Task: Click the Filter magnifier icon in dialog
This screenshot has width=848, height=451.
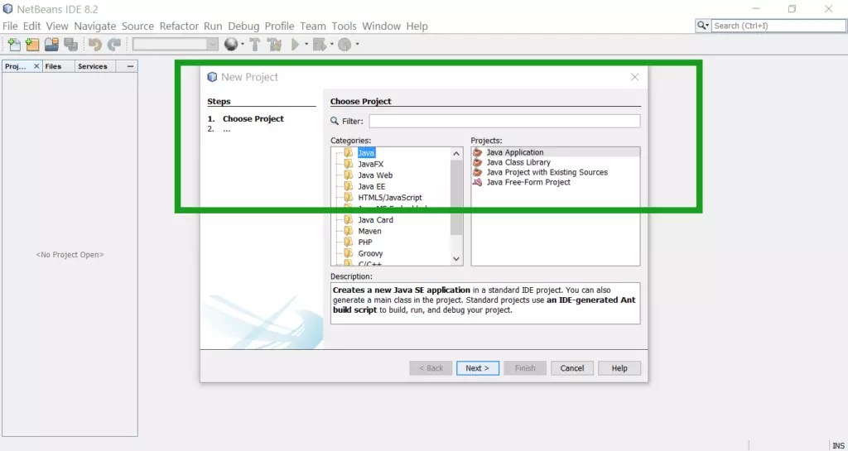Action: pyautogui.click(x=335, y=121)
